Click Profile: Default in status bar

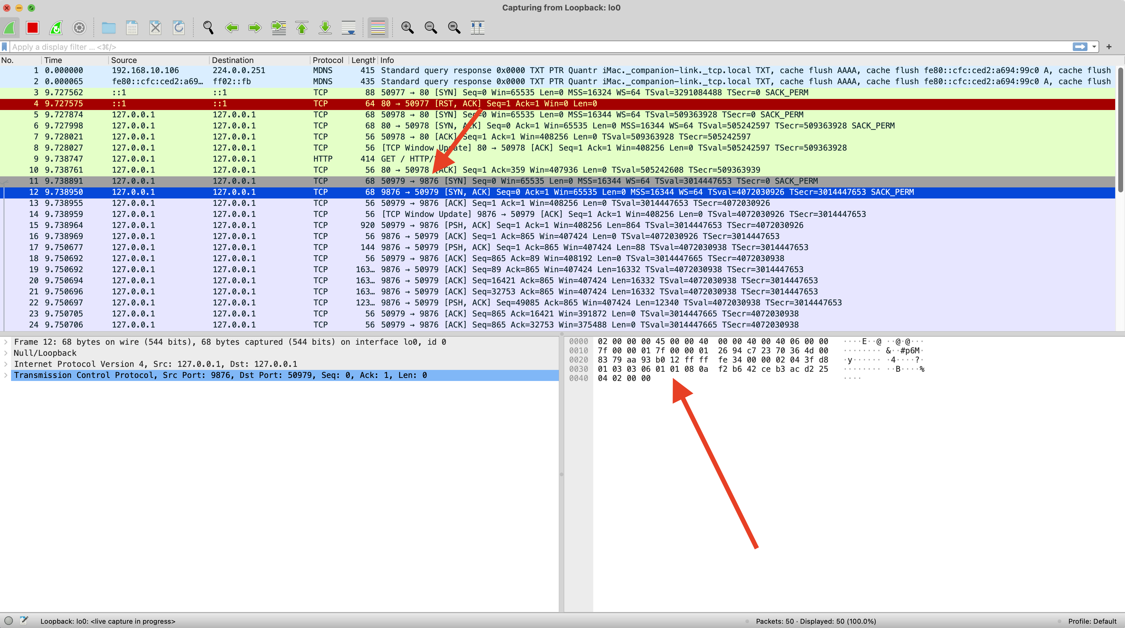pos(1092,621)
